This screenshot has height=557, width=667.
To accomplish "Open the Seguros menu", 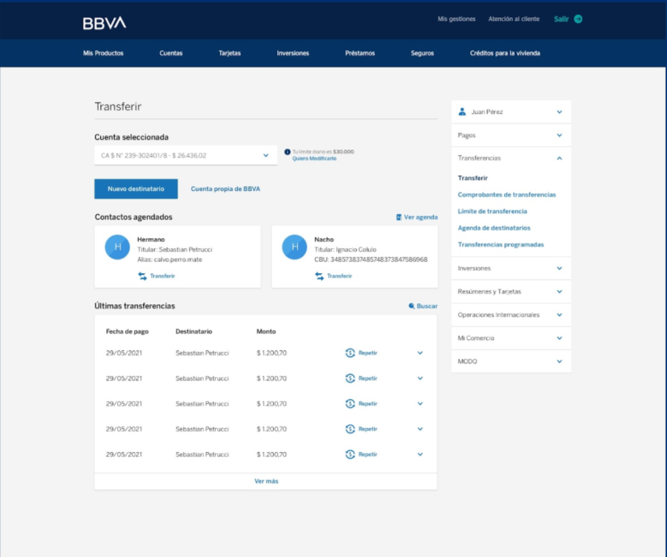I will (x=422, y=53).
